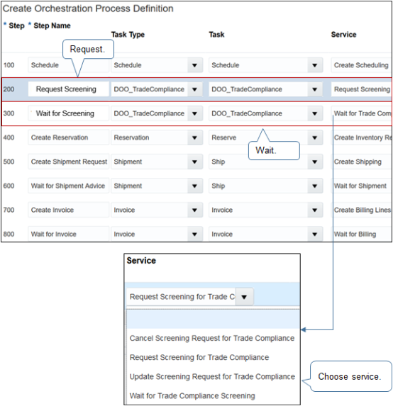Expand Task dropdown in row 200
Screen dimensions: 393x406
point(315,89)
